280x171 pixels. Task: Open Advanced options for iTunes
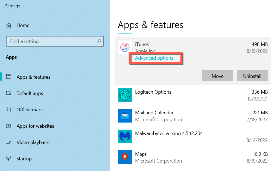[x=154, y=58]
